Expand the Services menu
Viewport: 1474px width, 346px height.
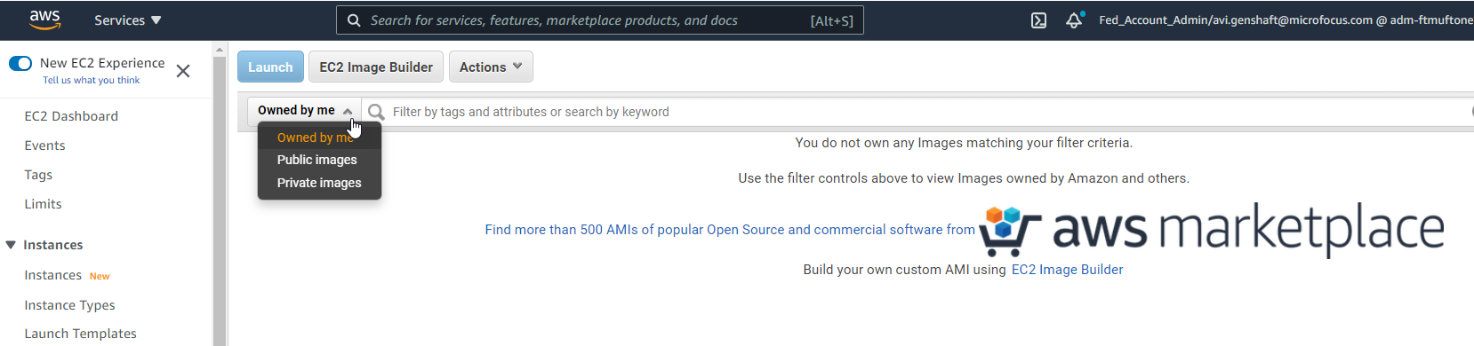point(128,20)
